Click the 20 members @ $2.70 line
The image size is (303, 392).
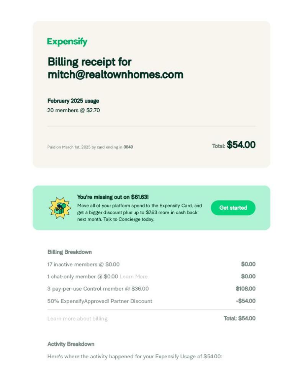pyautogui.click(x=74, y=110)
